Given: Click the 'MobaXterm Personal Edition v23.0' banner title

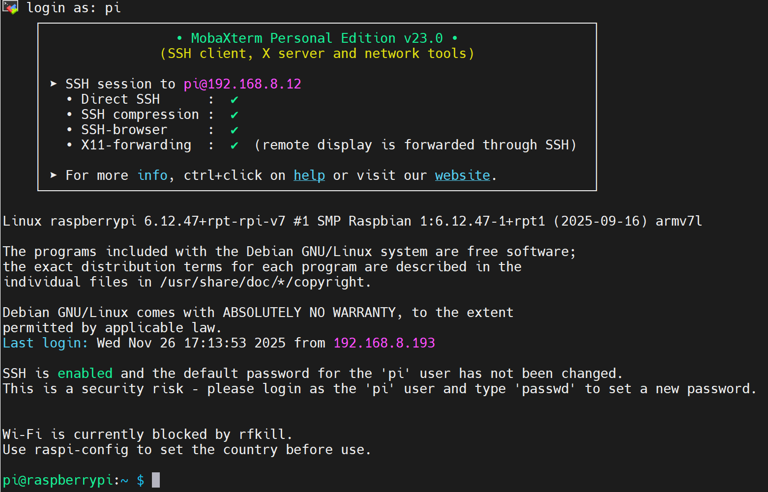Looking at the screenshot, I should pyautogui.click(x=317, y=38).
